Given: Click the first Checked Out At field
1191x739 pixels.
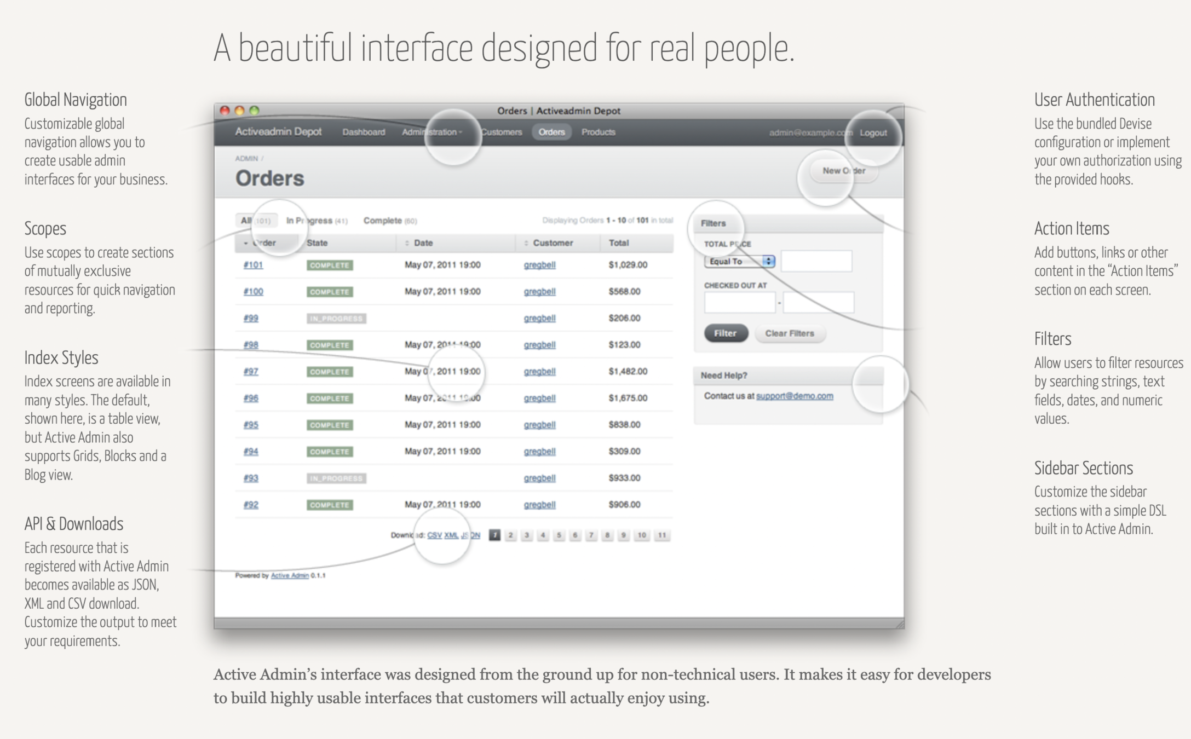Looking at the screenshot, I should pyautogui.click(x=739, y=303).
